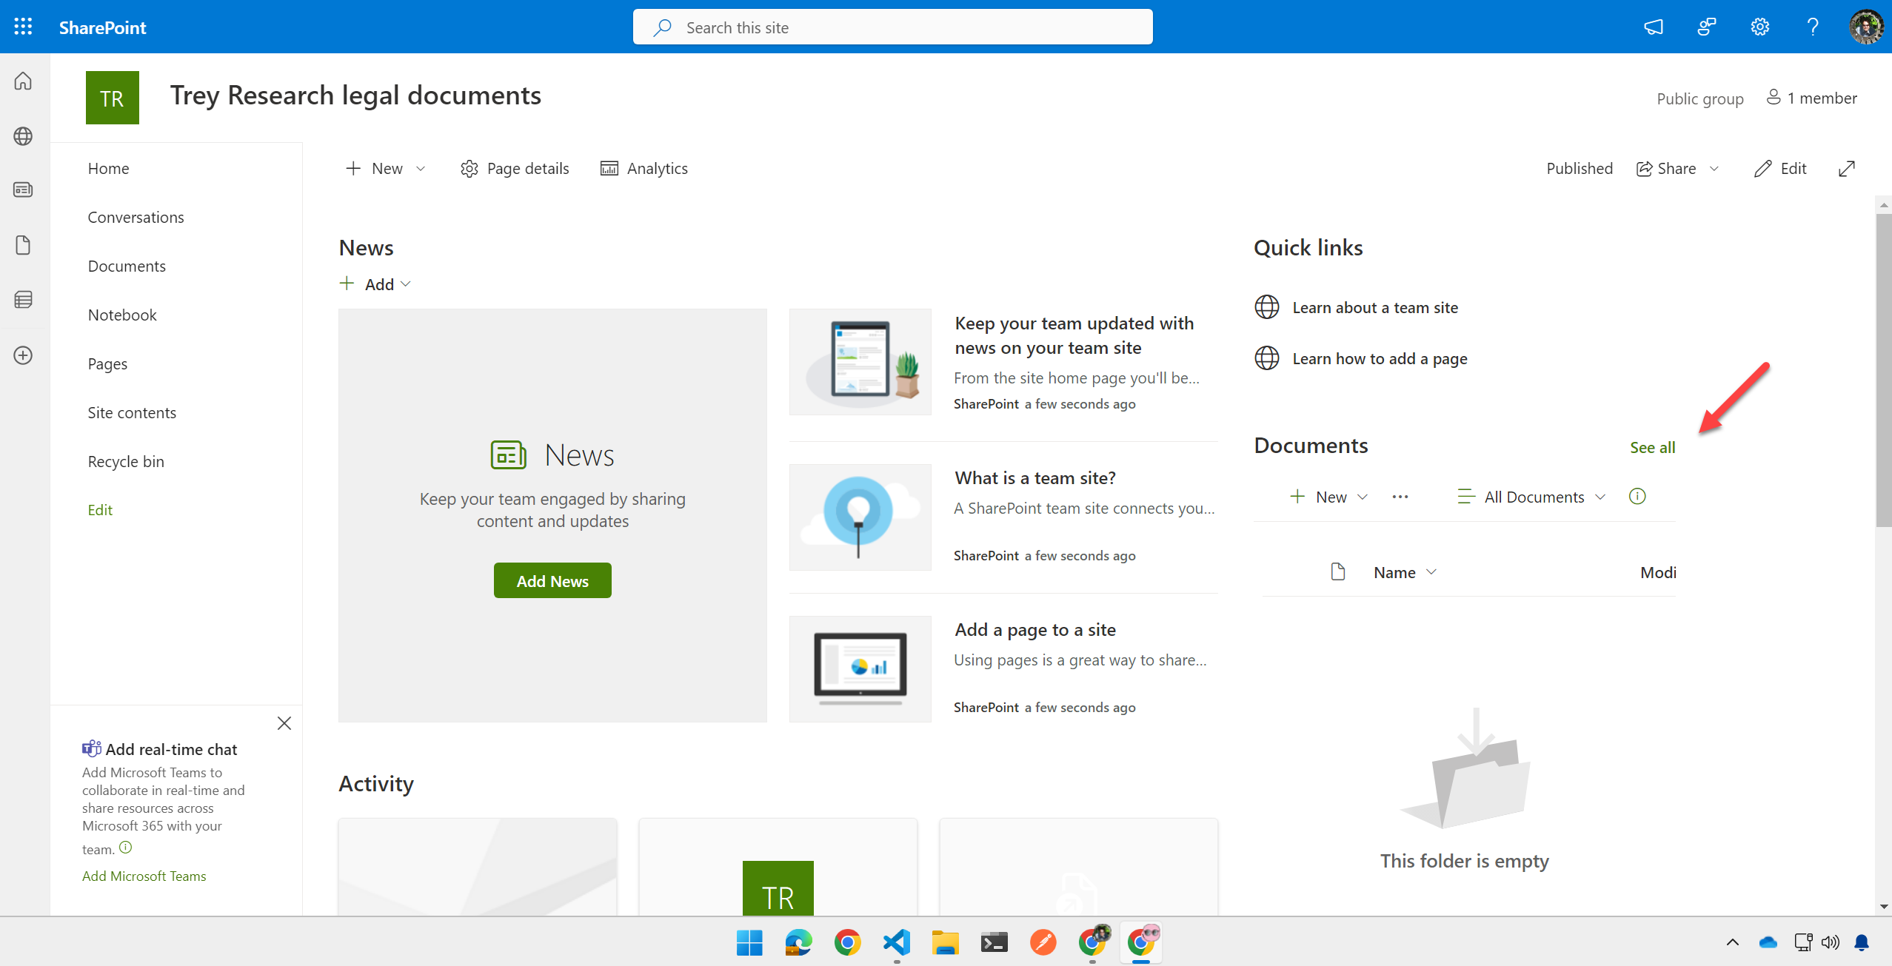The height and width of the screenshot is (966, 1892).
Task: Click the Analytics icon in page toolbar
Action: point(609,167)
